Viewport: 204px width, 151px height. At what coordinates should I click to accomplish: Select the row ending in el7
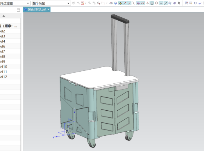10,52
